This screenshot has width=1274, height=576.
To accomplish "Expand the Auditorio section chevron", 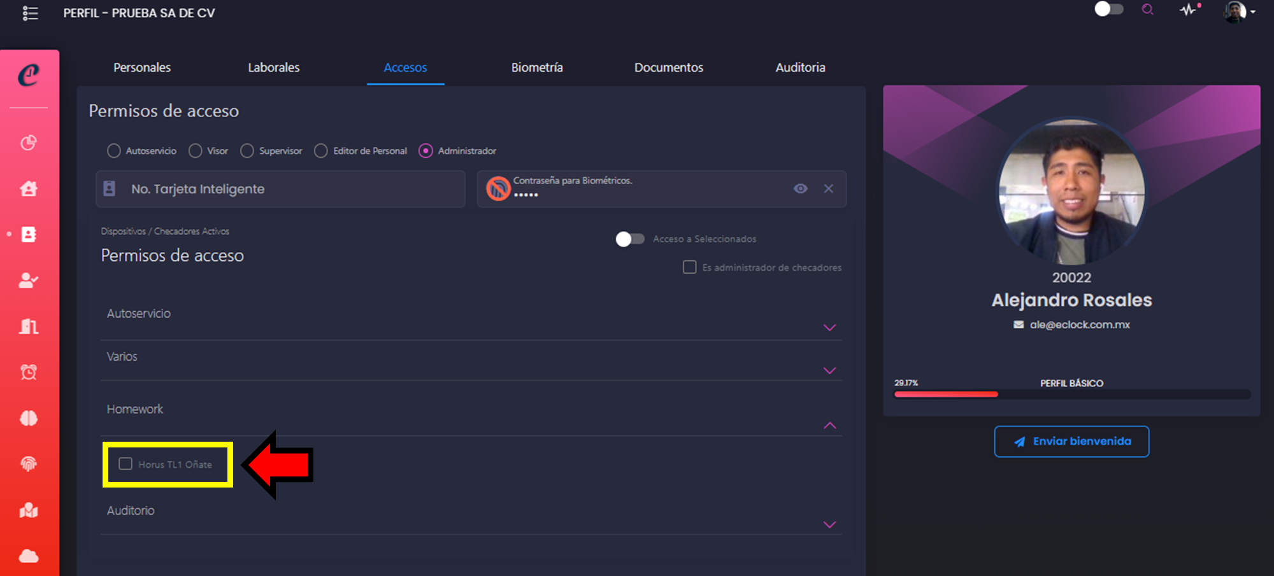I will (x=829, y=524).
